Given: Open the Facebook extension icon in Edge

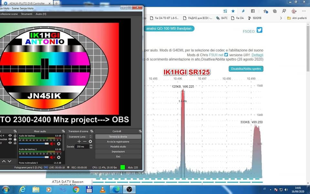Looking at the screenshot, I should pyautogui.click(x=253, y=11).
